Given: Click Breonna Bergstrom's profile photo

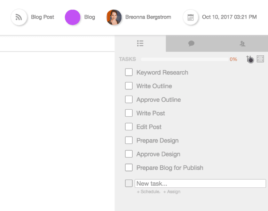Looking at the screenshot, I should (114, 17).
